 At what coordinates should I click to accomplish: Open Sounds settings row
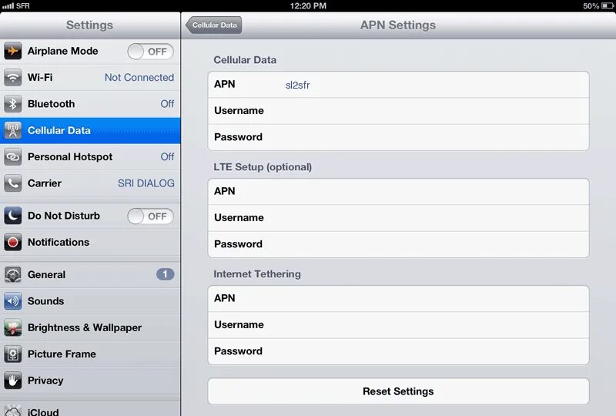tap(90, 301)
